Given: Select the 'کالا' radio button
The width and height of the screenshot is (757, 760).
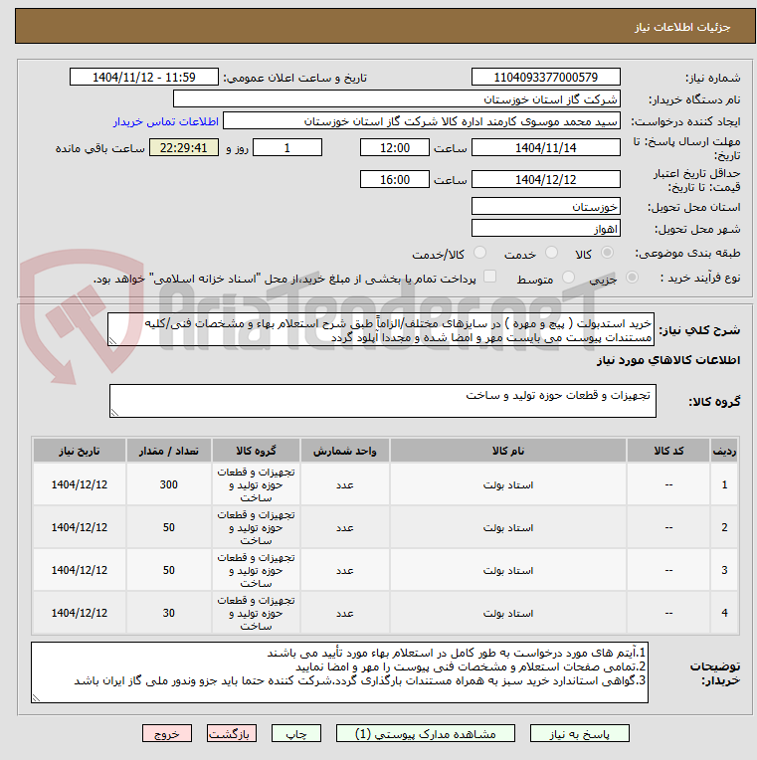Looking at the screenshot, I should 607,253.
